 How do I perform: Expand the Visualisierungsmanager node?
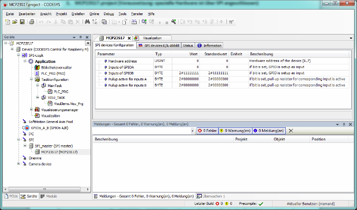(31, 109)
